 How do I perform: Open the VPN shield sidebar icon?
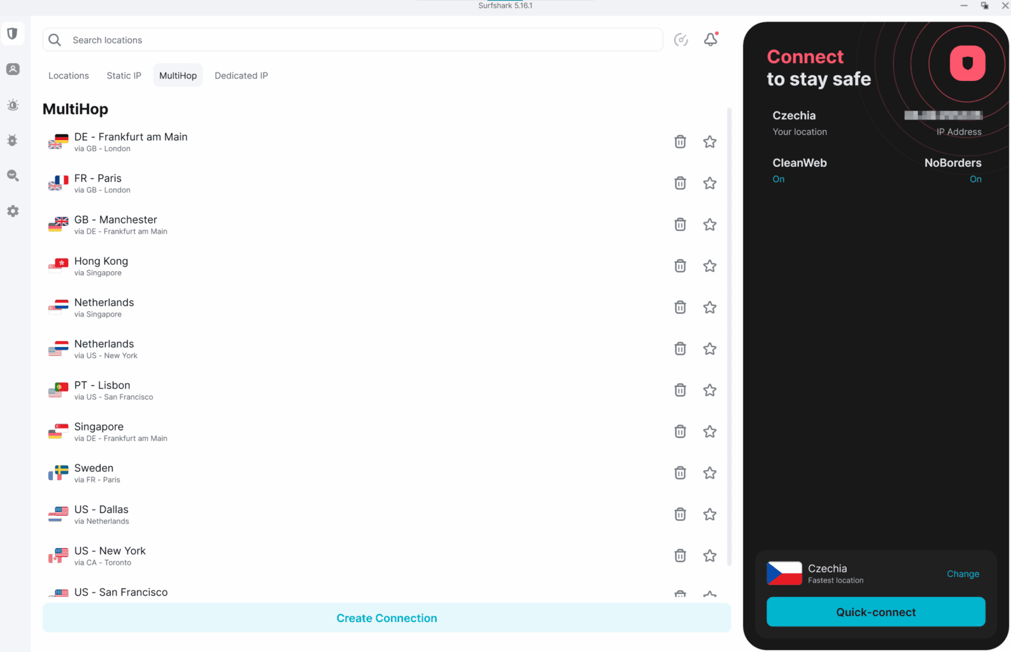coord(13,34)
